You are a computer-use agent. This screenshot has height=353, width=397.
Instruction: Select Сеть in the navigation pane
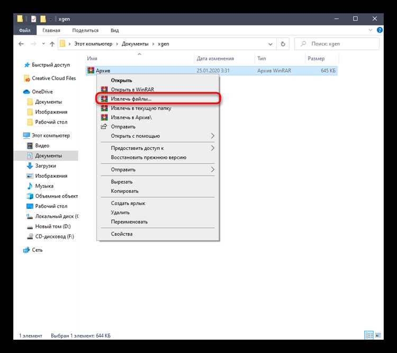click(x=33, y=250)
